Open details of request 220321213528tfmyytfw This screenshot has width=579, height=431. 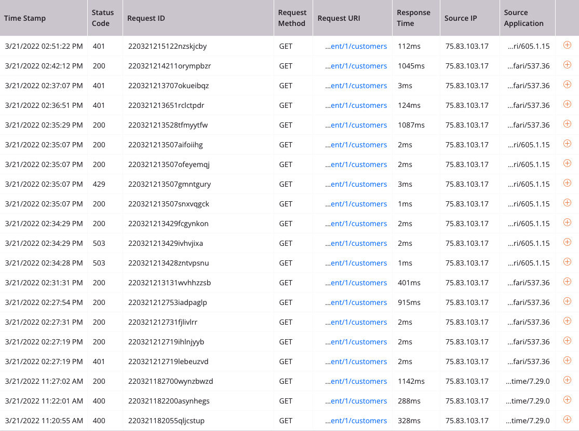(x=567, y=124)
